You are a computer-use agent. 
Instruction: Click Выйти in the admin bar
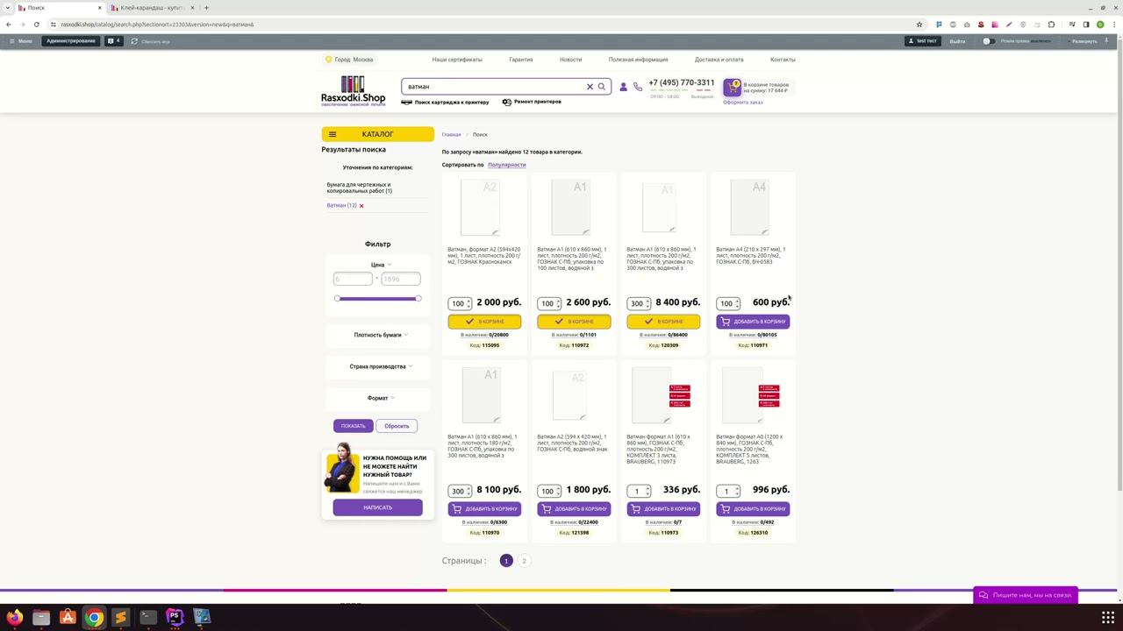coord(957,41)
